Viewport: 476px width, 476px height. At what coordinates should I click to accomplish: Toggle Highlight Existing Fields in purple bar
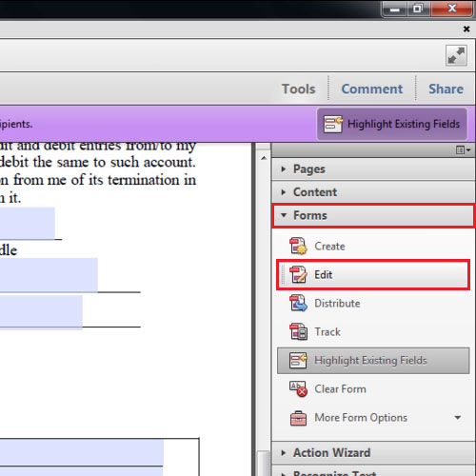[x=392, y=124]
